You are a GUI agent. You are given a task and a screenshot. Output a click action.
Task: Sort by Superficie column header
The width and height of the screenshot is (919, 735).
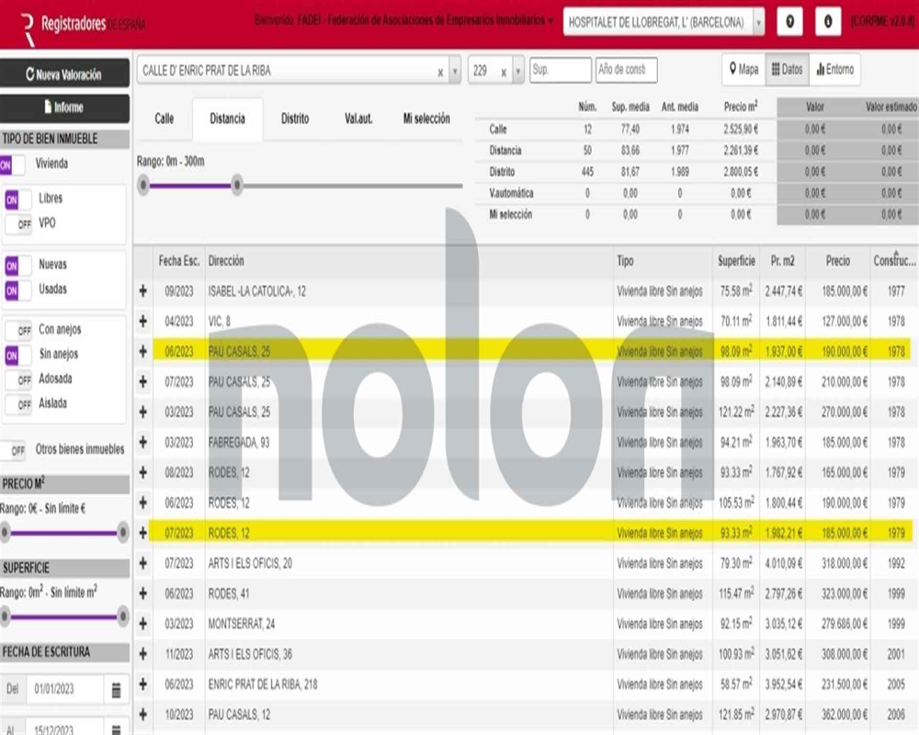(736, 261)
